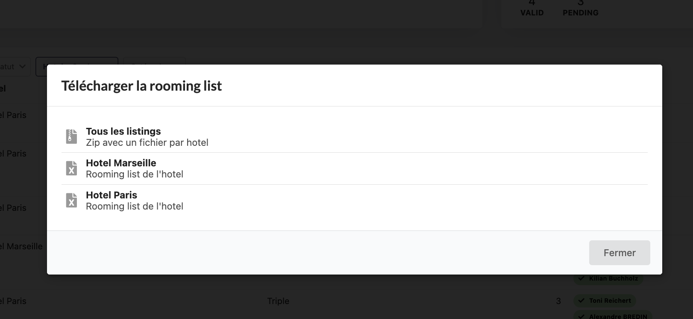The height and width of the screenshot is (319, 693).
Task: Download the Hotel Marseille rooming list
Action: pyautogui.click(x=121, y=163)
